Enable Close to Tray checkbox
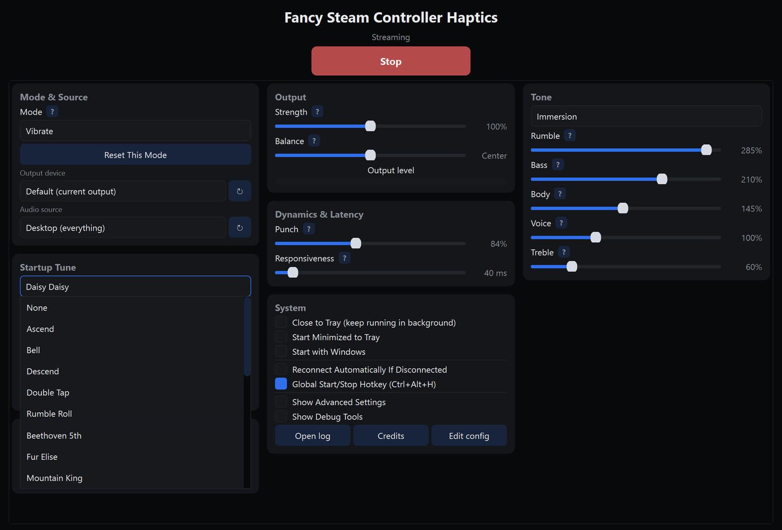The image size is (782, 530). (x=281, y=322)
